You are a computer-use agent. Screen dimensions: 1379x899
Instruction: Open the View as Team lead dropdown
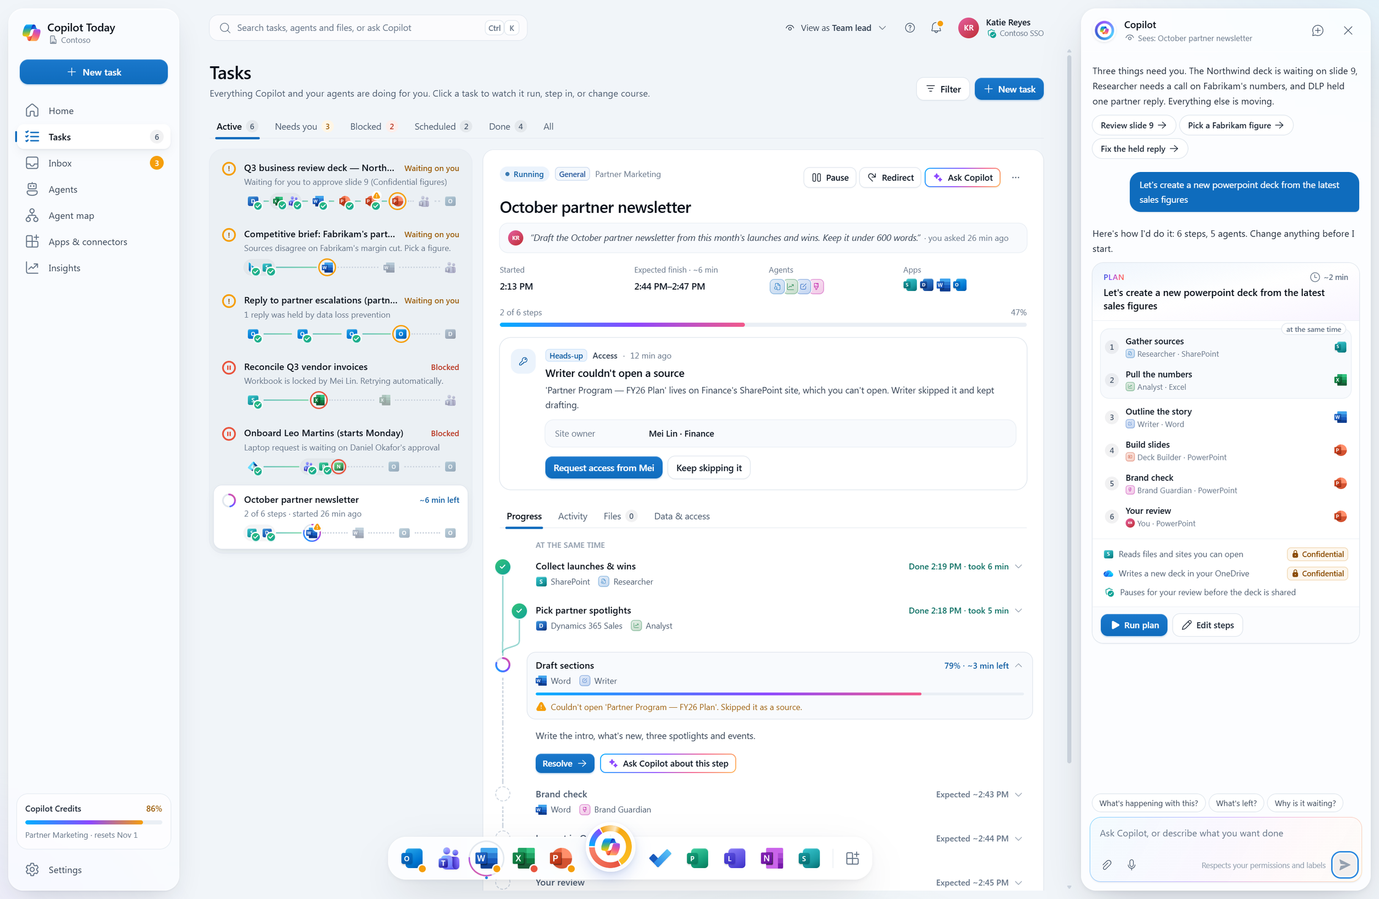click(x=835, y=28)
